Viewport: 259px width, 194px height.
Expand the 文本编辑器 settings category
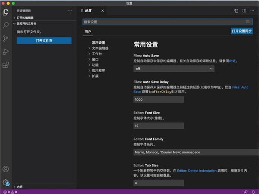pos(100,48)
